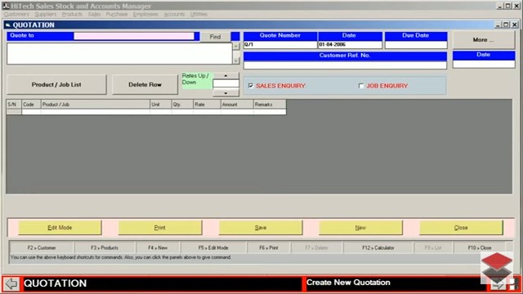The height and width of the screenshot is (294, 523).
Task: Click the Code column header
Action: (x=31, y=105)
